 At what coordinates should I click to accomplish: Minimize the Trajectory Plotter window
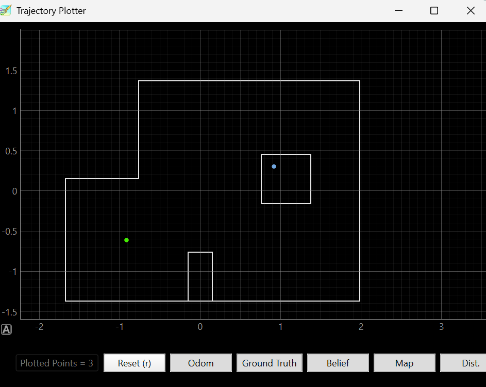point(398,10)
